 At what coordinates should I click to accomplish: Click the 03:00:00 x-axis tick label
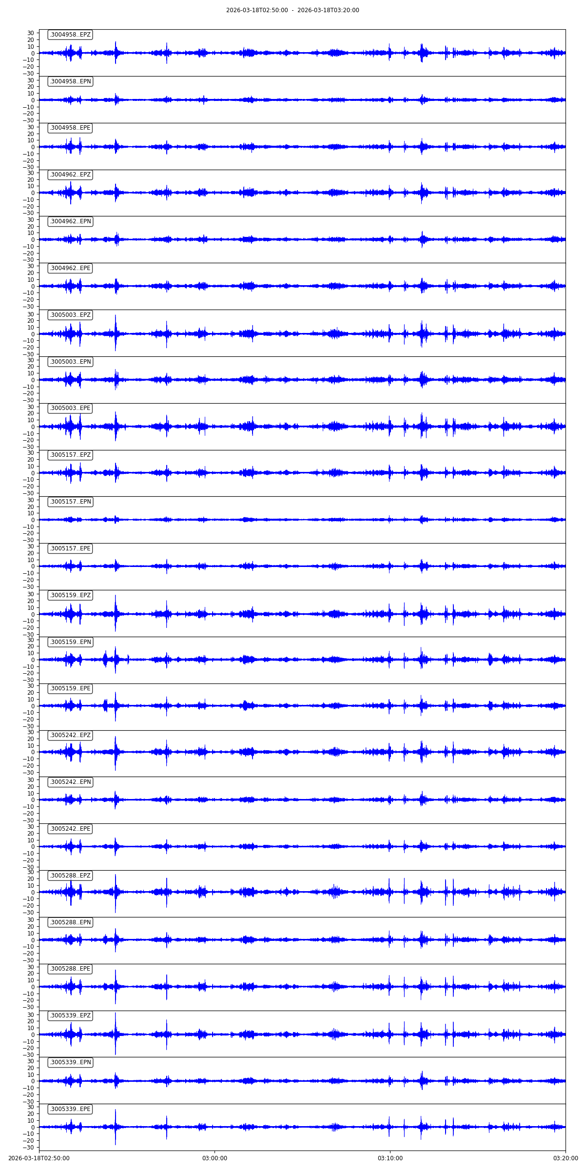click(214, 1158)
